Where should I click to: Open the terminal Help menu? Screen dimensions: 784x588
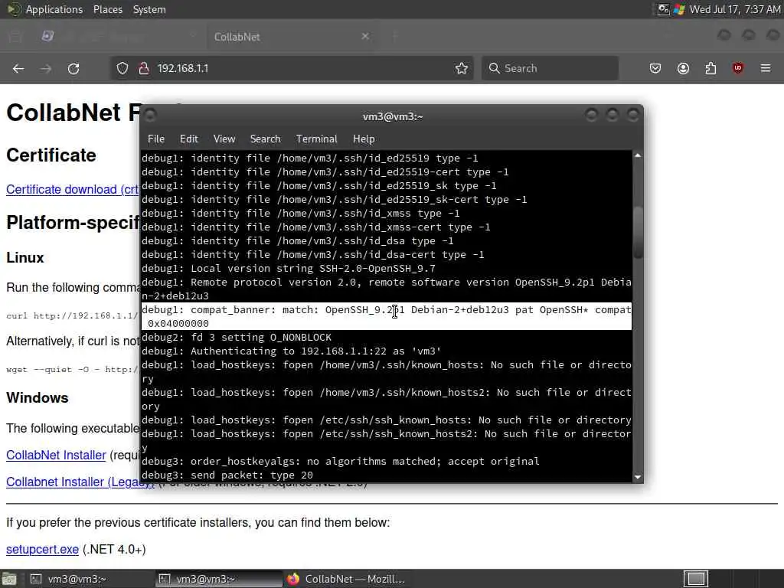[x=364, y=139]
